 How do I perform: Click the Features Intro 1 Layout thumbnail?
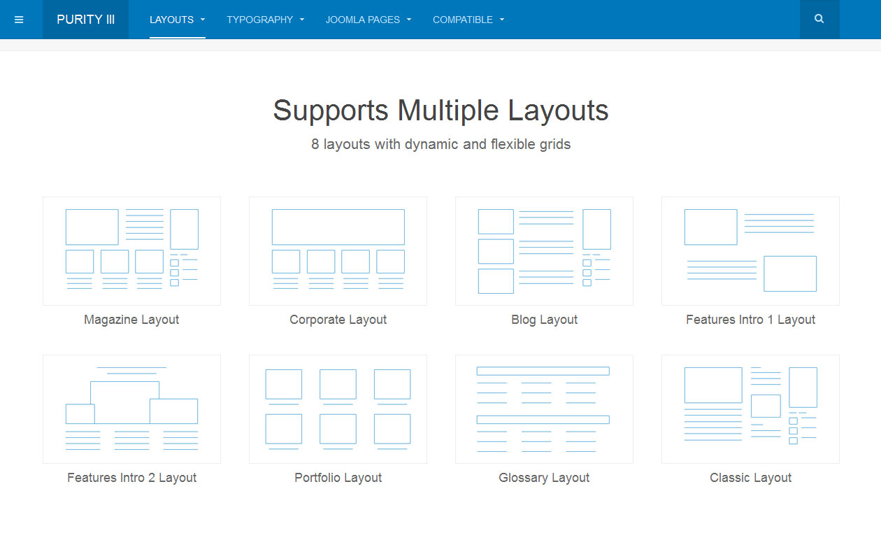click(x=750, y=250)
